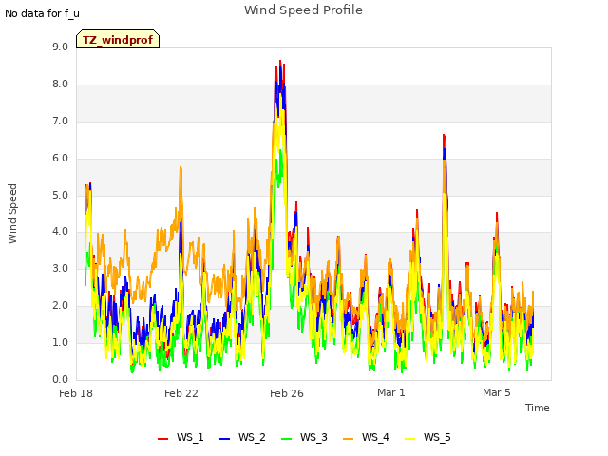Click the 1.0 y-axis tick label
Screen dimensions: 608x456
[x=60, y=342]
